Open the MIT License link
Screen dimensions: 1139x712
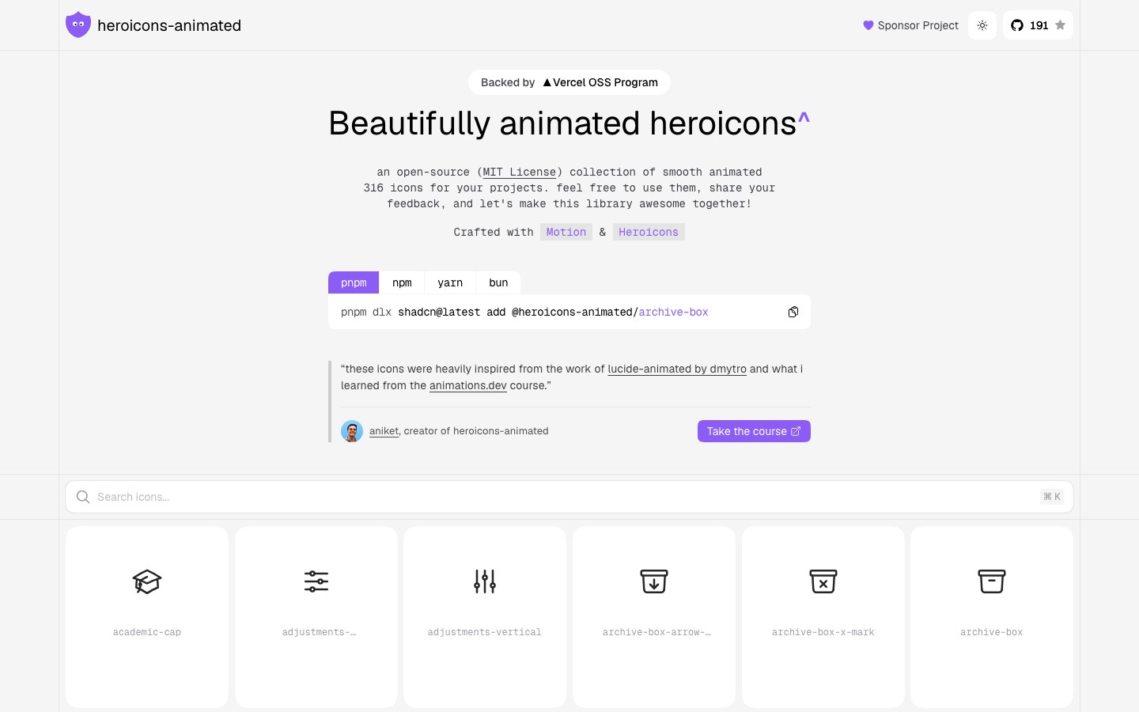(520, 172)
